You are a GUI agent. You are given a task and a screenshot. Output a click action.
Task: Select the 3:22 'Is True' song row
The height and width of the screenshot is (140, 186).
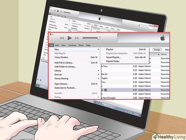click(x=135, y=66)
